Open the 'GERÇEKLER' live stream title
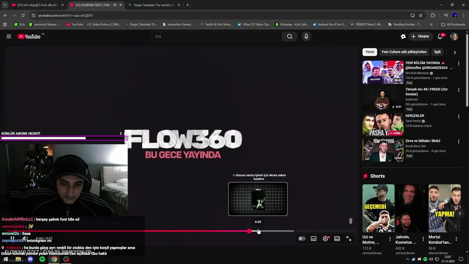469x264 pixels. [415, 116]
